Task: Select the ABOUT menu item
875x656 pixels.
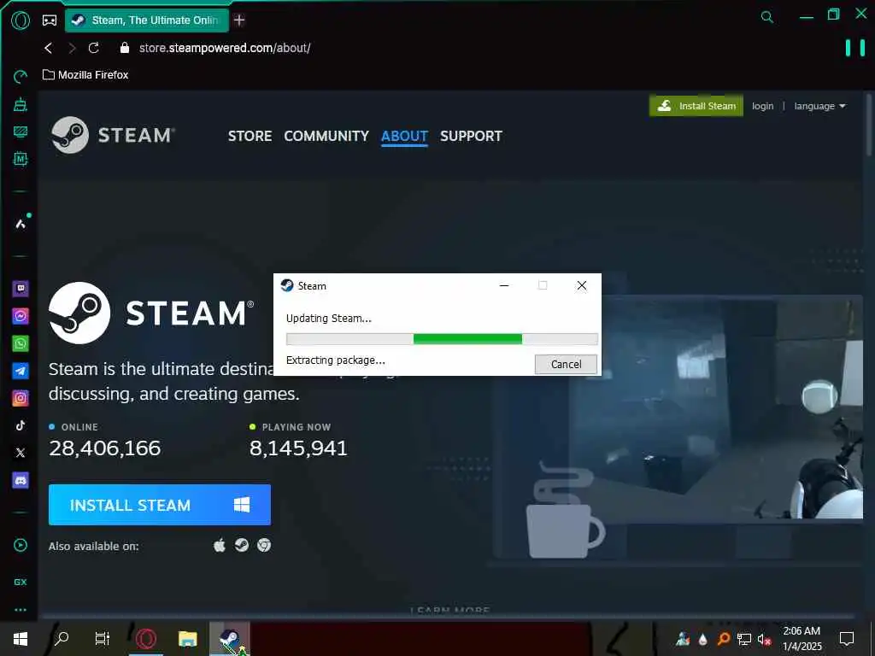Action: 404,136
